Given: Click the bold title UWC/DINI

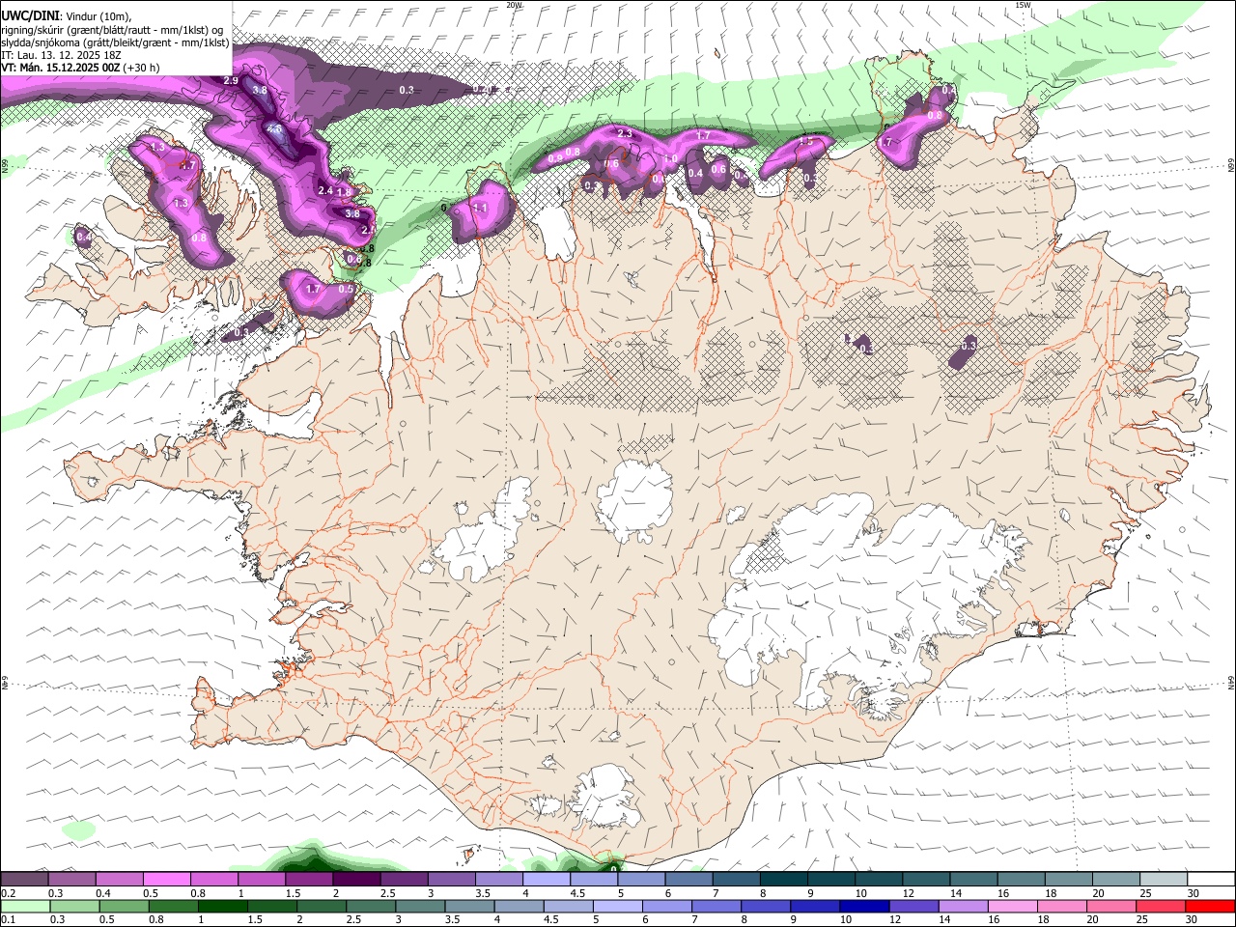Looking at the screenshot, I should click(28, 16).
